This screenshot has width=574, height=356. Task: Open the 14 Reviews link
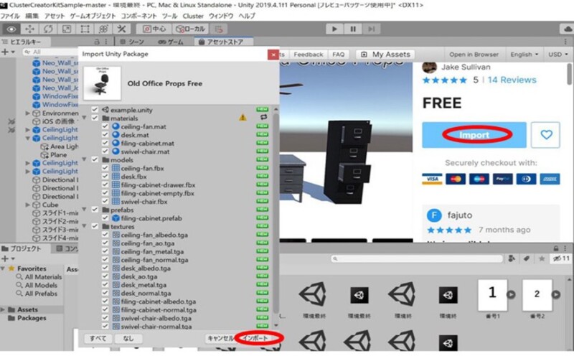tap(512, 80)
